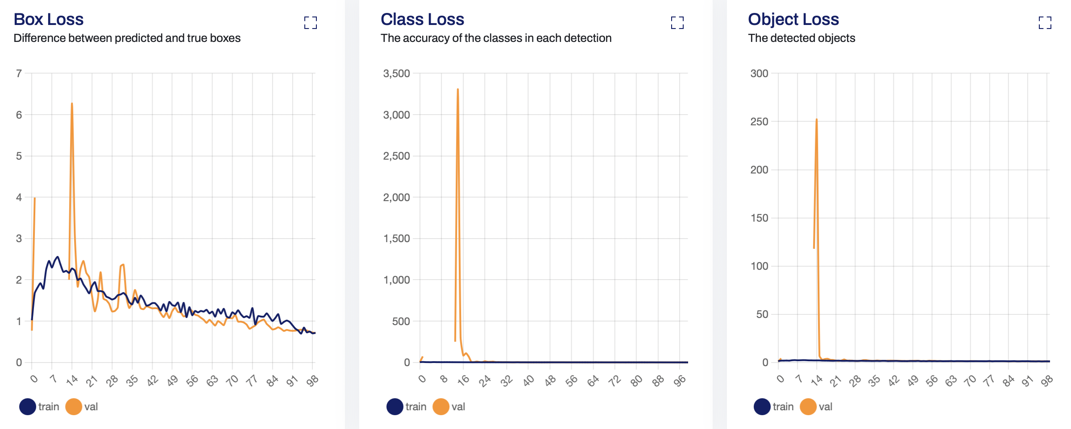Click the 3,500 y-axis label in Class Loss

click(396, 74)
